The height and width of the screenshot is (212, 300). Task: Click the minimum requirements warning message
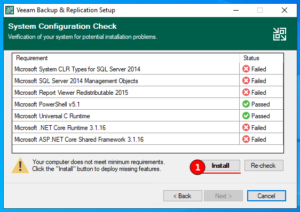coord(98,166)
